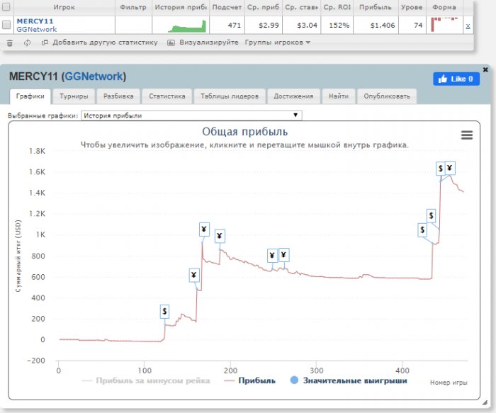This screenshot has width=496, height=413.
Task: Toggle the 'Значительные выигрыши' legend item
Action: (349, 380)
